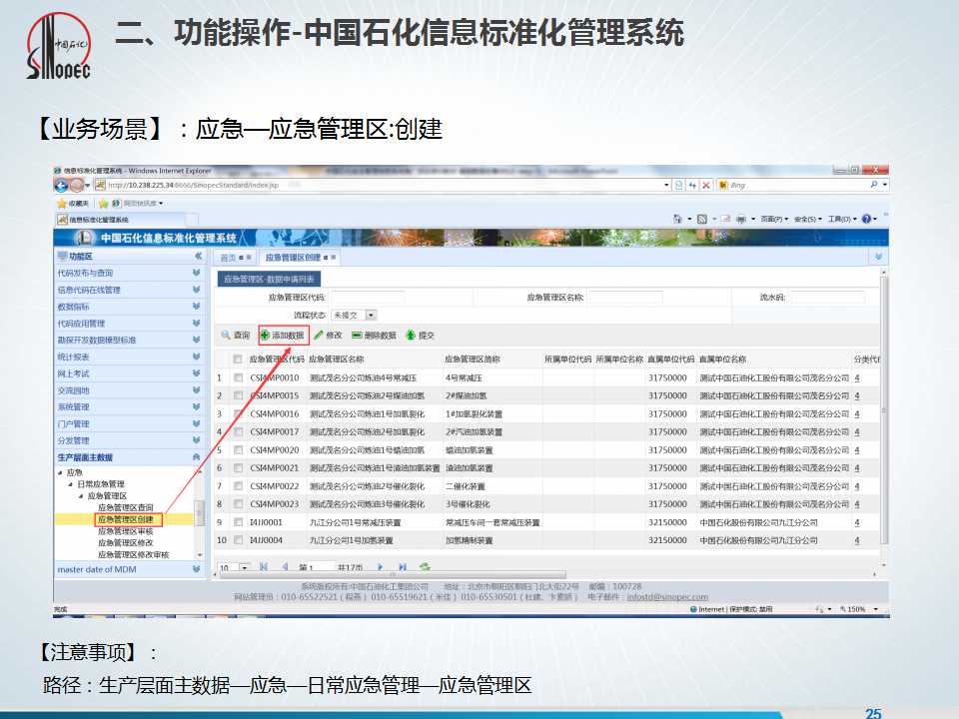Click the red stop-loading X icon
The width and height of the screenshot is (959, 719).
point(706,185)
